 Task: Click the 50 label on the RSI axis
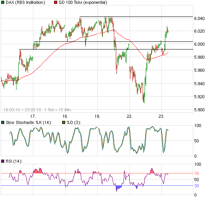point(196,180)
